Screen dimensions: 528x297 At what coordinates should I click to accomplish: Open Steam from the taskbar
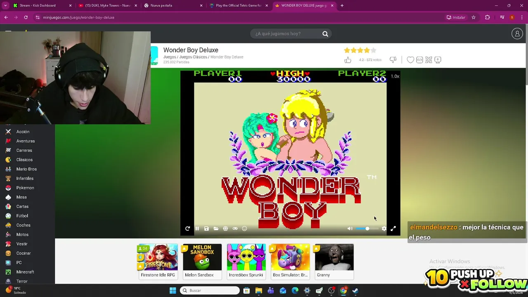(x=355, y=290)
